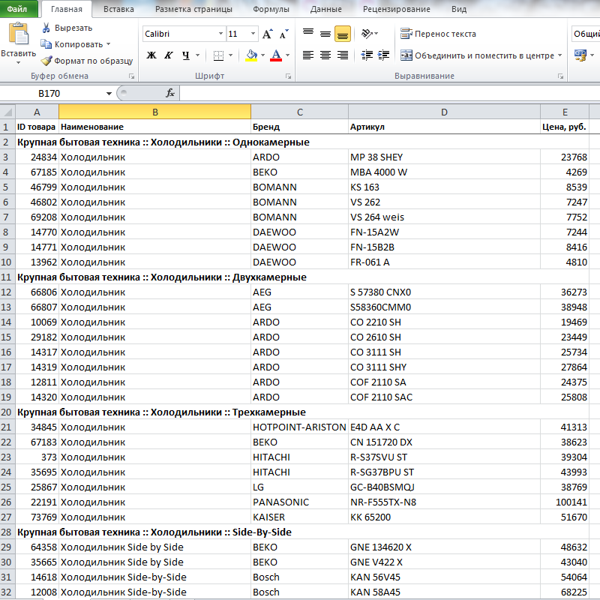The width and height of the screenshot is (600, 600).
Task: Open the Name Box dropdown arrow
Action: coord(109,93)
